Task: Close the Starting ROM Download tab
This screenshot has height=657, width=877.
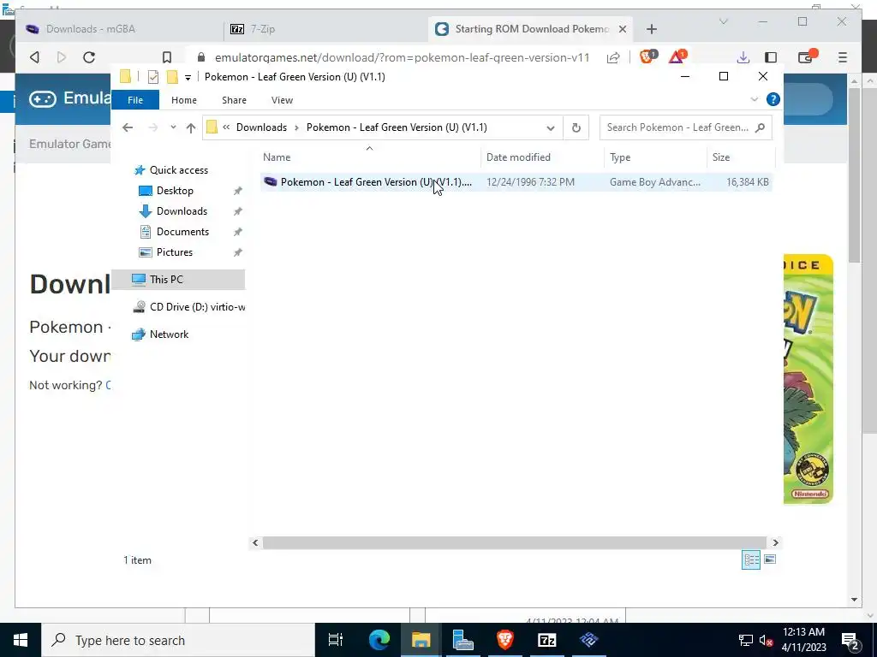Action: pos(623,29)
